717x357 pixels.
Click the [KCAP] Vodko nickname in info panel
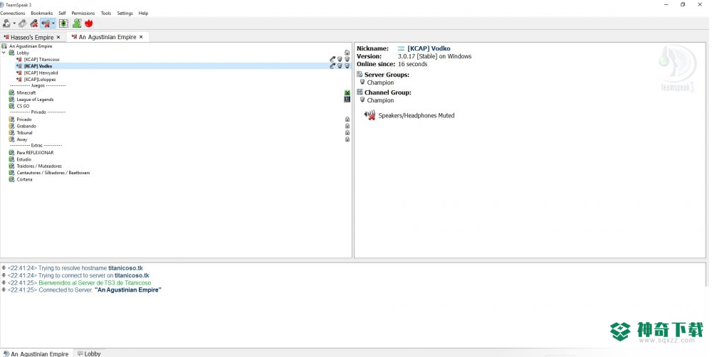429,48
